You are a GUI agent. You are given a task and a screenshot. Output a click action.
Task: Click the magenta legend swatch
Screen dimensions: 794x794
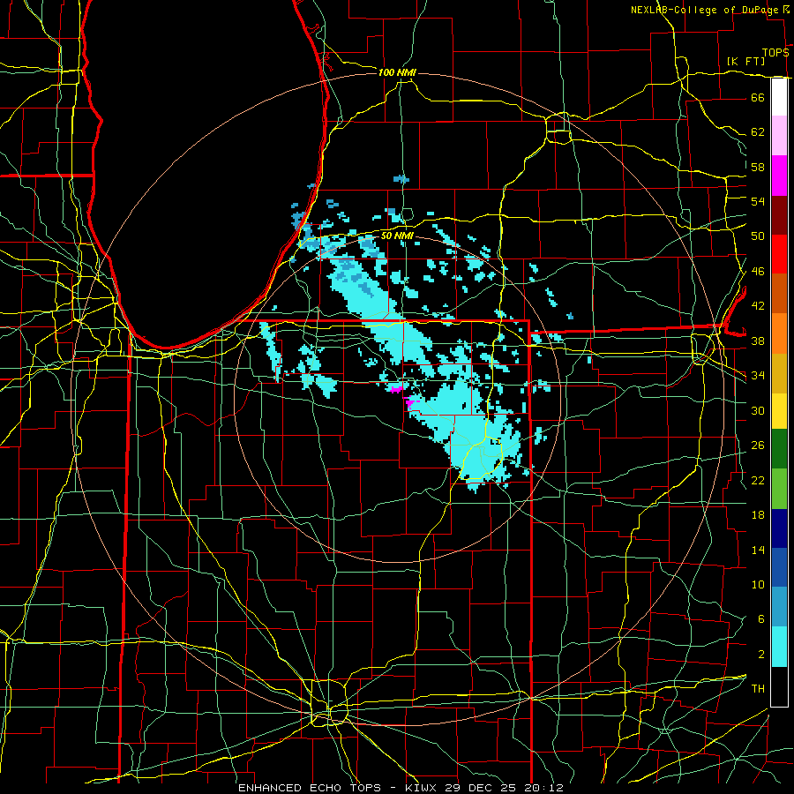point(779,176)
